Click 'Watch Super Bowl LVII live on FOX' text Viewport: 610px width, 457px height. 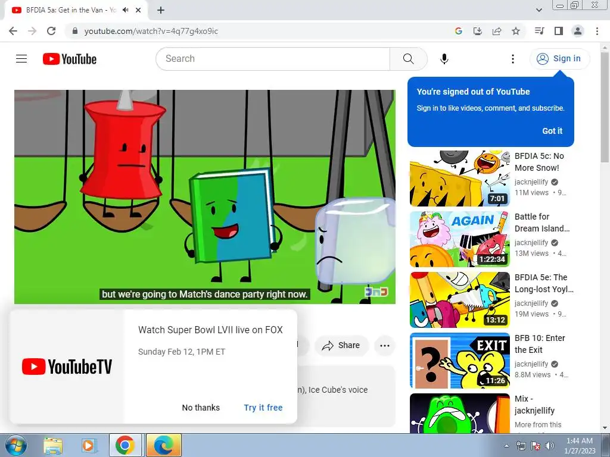[210, 330]
